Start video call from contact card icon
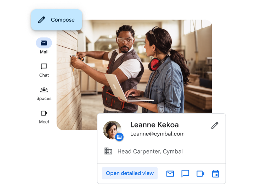The image size is (255, 184). pos(200,174)
